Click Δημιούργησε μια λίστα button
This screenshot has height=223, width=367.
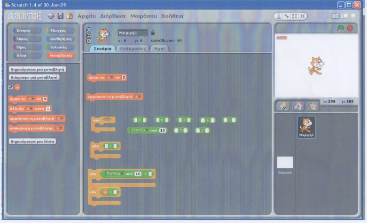(32, 142)
